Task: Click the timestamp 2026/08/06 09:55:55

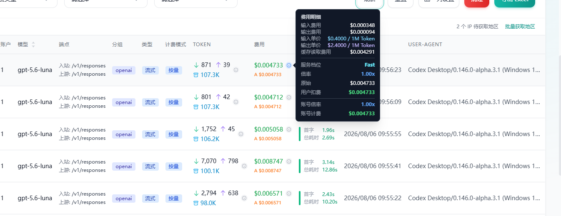Action: click(373, 134)
